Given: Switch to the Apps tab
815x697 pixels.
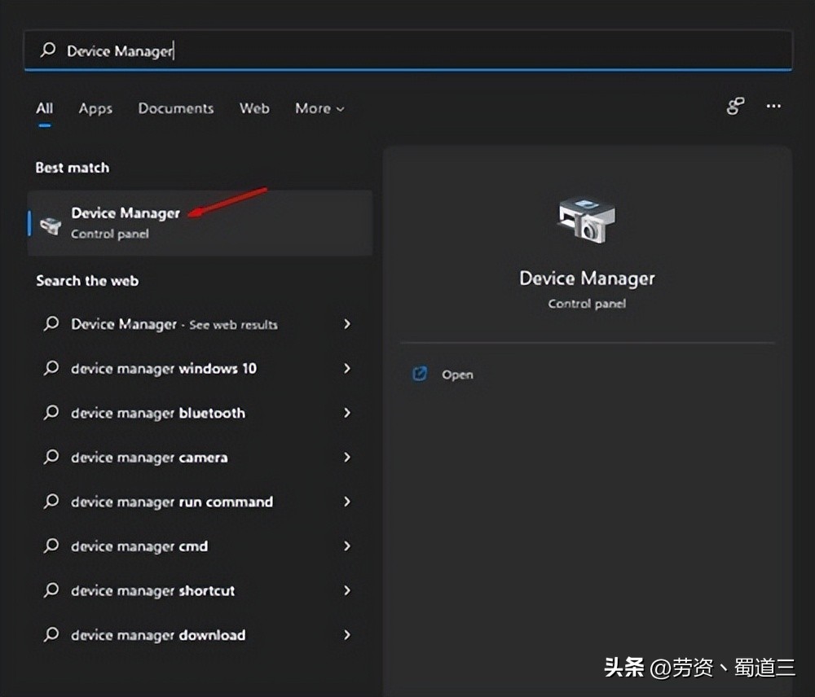Looking at the screenshot, I should (95, 108).
